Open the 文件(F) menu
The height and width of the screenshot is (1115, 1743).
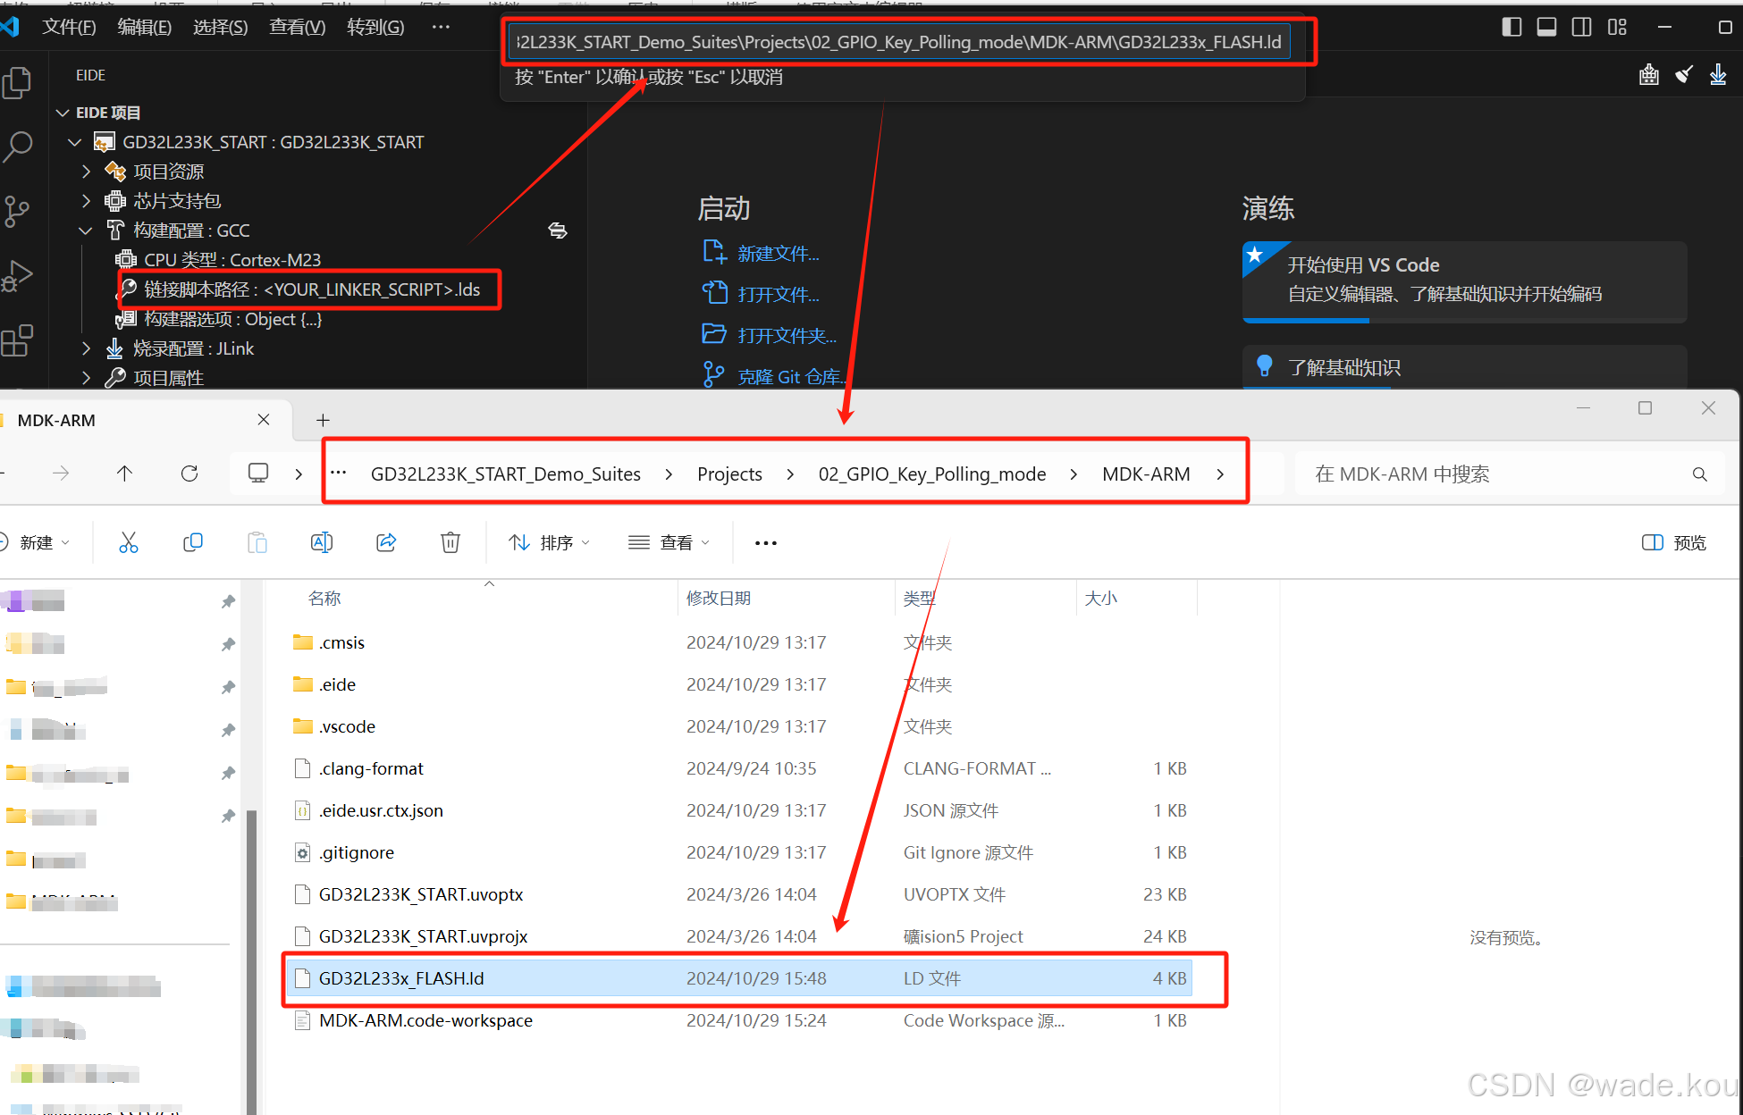pyautogui.click(x=69, y=27)
